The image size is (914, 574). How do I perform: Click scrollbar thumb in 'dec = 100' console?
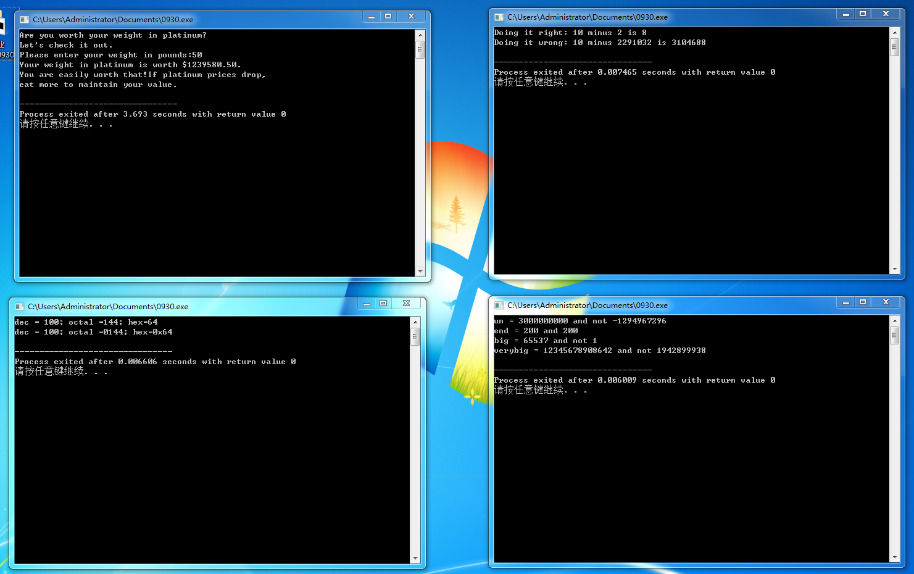[415, 336]
